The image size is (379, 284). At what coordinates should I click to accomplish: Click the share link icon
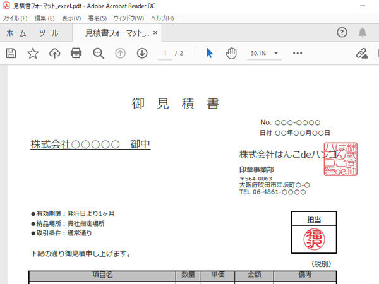coord(362,54)
